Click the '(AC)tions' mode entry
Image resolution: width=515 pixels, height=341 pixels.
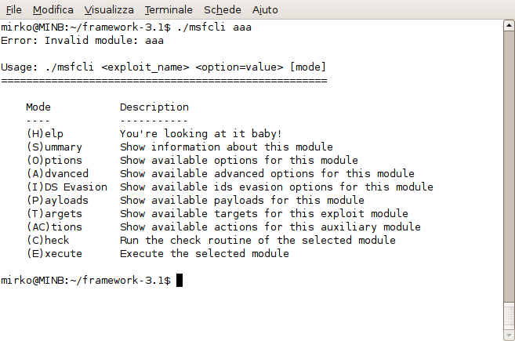(x=54, y=227)
